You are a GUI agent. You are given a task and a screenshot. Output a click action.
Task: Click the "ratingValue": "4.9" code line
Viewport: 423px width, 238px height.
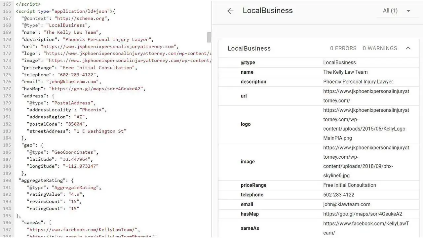coord(56,194)
